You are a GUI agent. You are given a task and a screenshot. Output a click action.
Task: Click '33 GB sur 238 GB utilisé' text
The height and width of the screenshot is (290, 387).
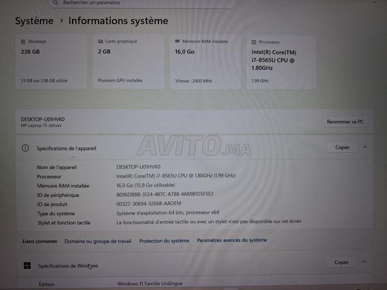(44, 80)
